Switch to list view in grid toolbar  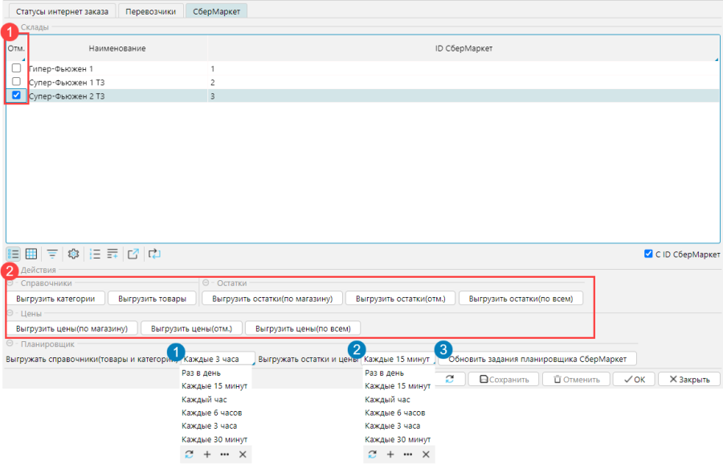point(14,254)
